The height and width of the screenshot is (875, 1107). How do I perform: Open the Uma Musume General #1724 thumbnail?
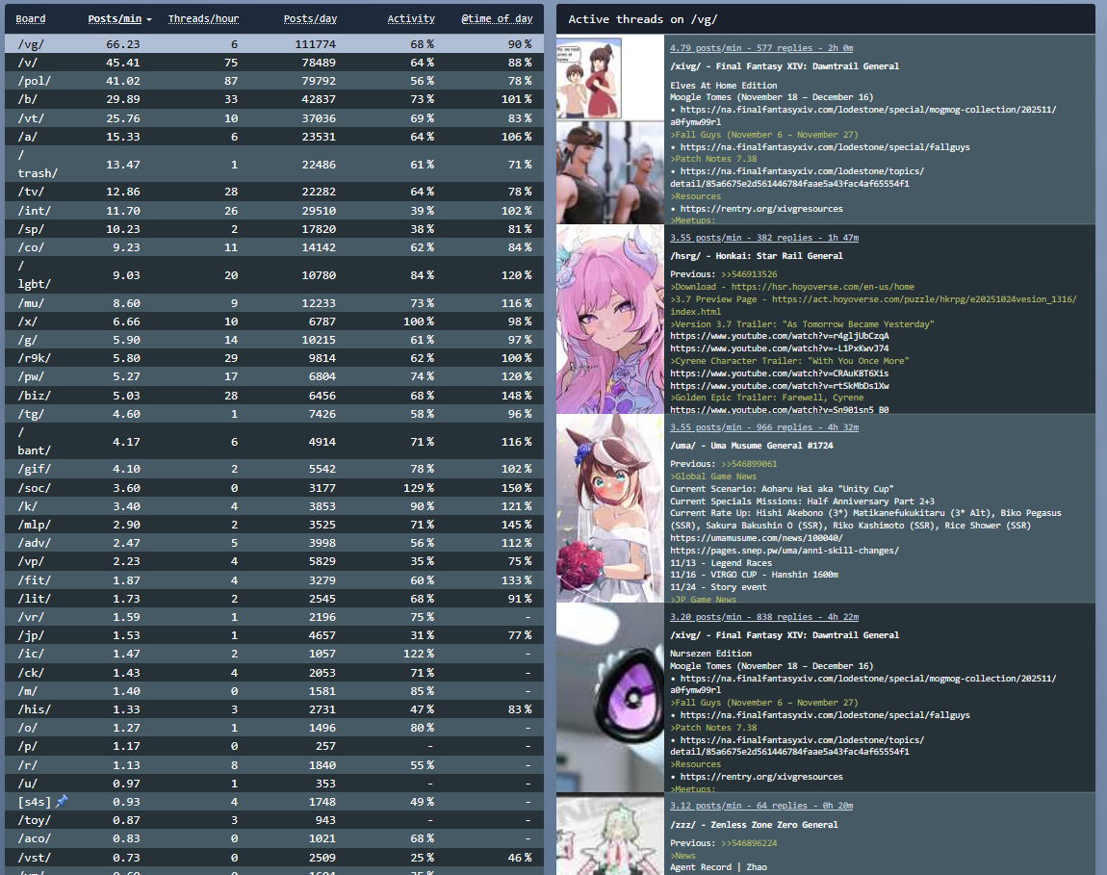pos(610,508)
